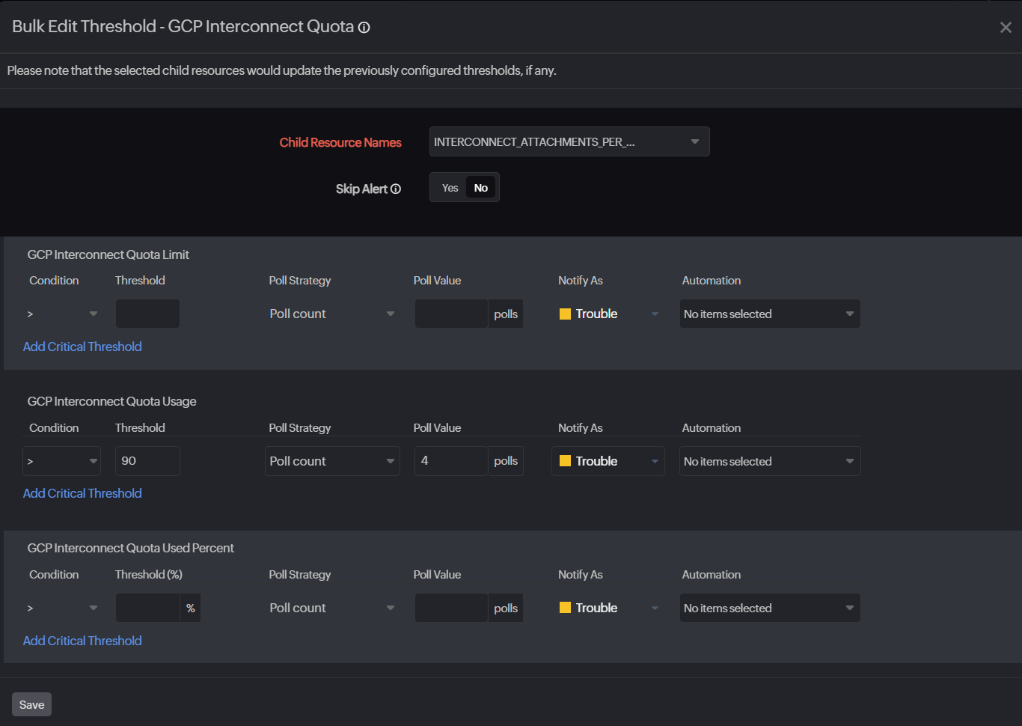Expand Poll Strategy dropdown for Quota Usage
Screen dimensions: 1022x726
coord(331,461)
